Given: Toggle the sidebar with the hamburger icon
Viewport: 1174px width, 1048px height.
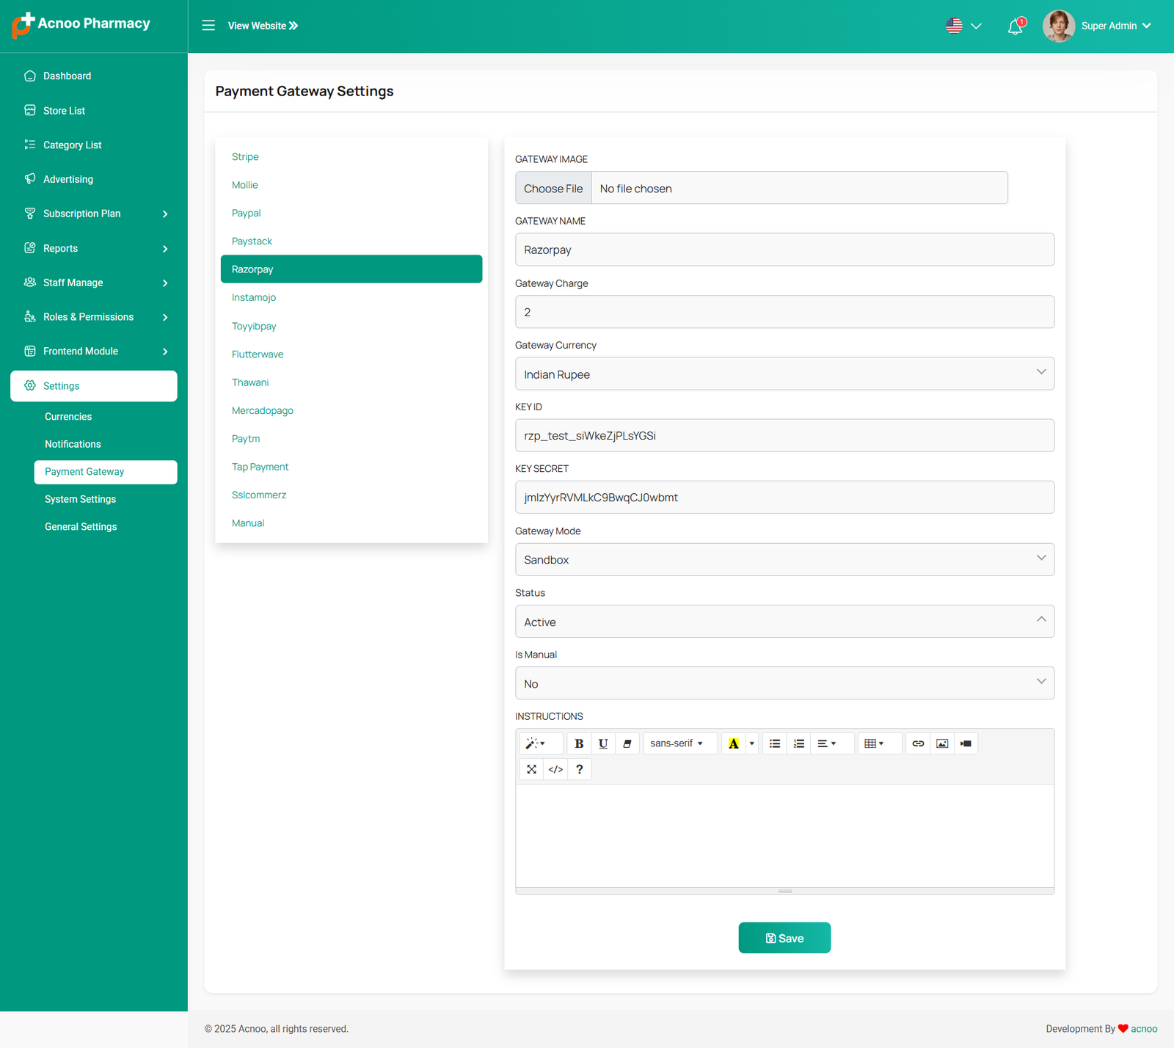Looking at the screenshot, I should coord(208,26).
